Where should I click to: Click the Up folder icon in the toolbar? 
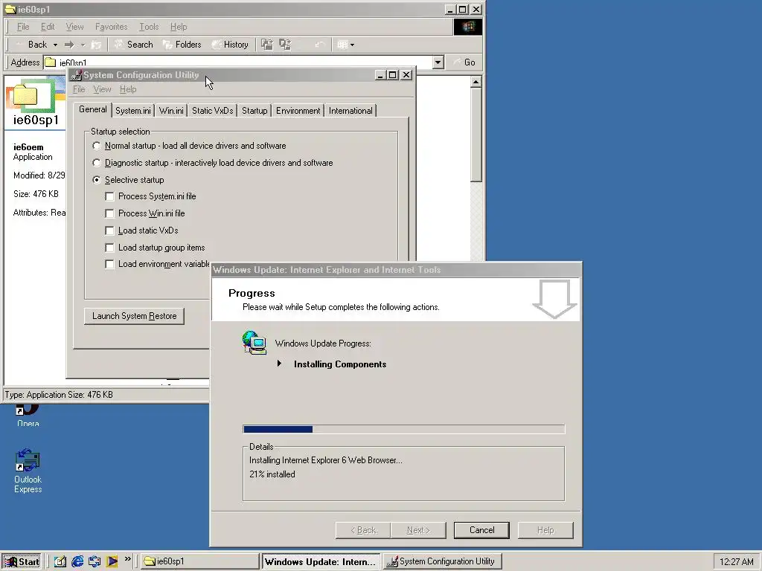96,45
